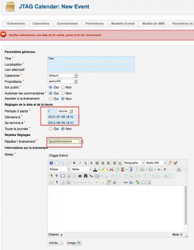
Task: Click into the Localisation input field
Action: 91,64
